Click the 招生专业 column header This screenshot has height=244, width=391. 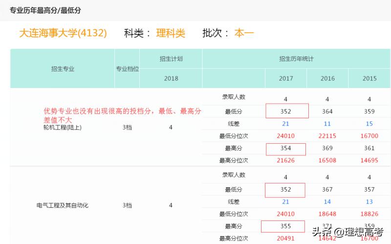pyautogui.click(x=63, y=69)
